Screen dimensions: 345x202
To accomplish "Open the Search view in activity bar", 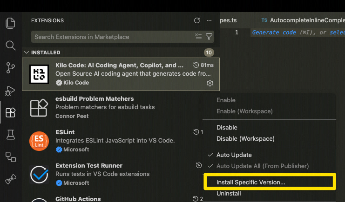I will point(10,46).
